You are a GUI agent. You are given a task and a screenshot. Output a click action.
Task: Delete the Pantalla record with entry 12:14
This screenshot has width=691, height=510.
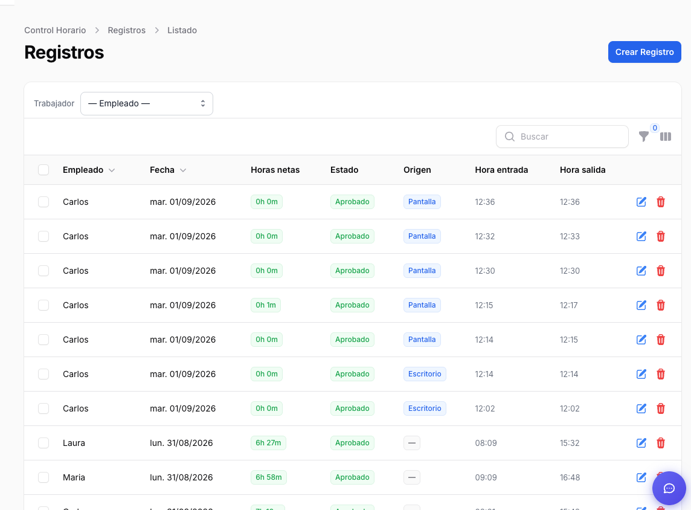tap(661, 340)
